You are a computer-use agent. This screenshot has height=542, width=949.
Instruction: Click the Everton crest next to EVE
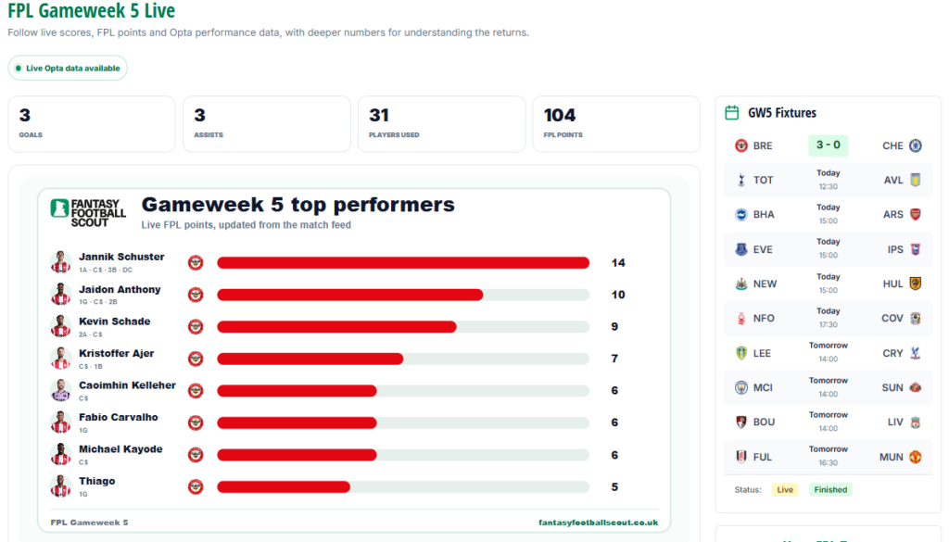(x=740, y=249)
